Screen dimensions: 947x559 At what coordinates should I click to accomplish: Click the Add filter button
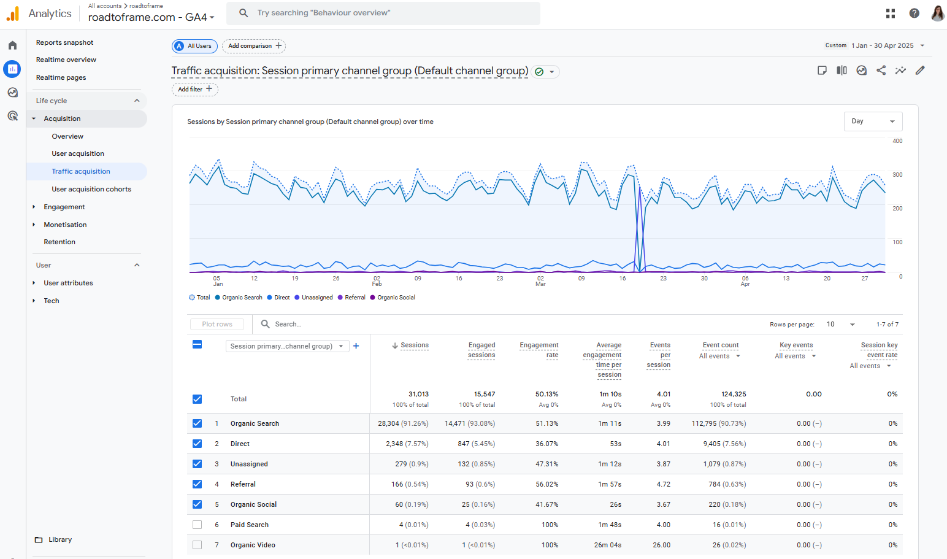pos(194,90)
